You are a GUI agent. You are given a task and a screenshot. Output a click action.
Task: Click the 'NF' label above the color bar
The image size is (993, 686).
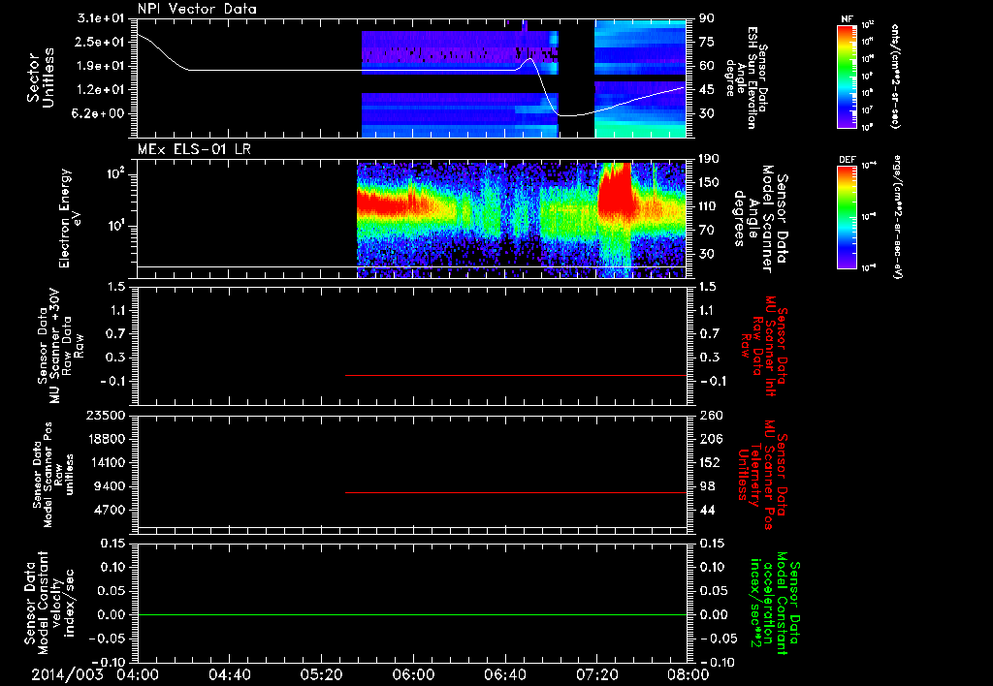tap(847, 19)
